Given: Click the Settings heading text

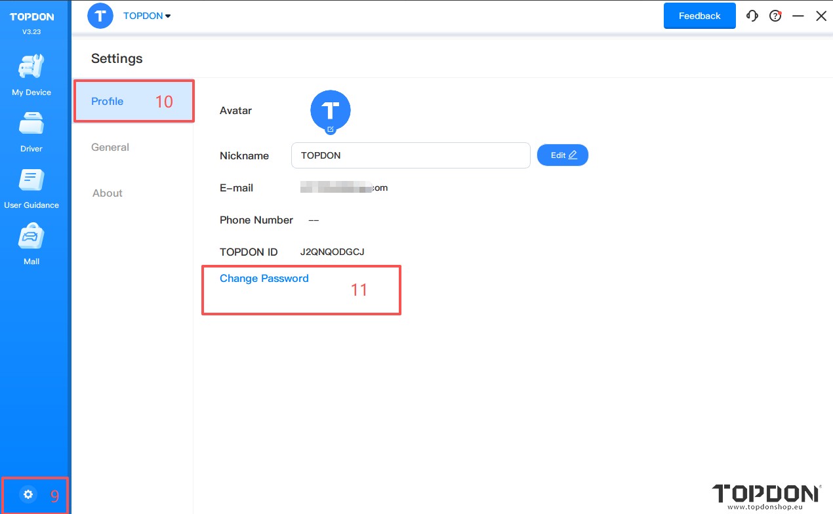Looking at the screenshot, I should click(x=117, y=58).
